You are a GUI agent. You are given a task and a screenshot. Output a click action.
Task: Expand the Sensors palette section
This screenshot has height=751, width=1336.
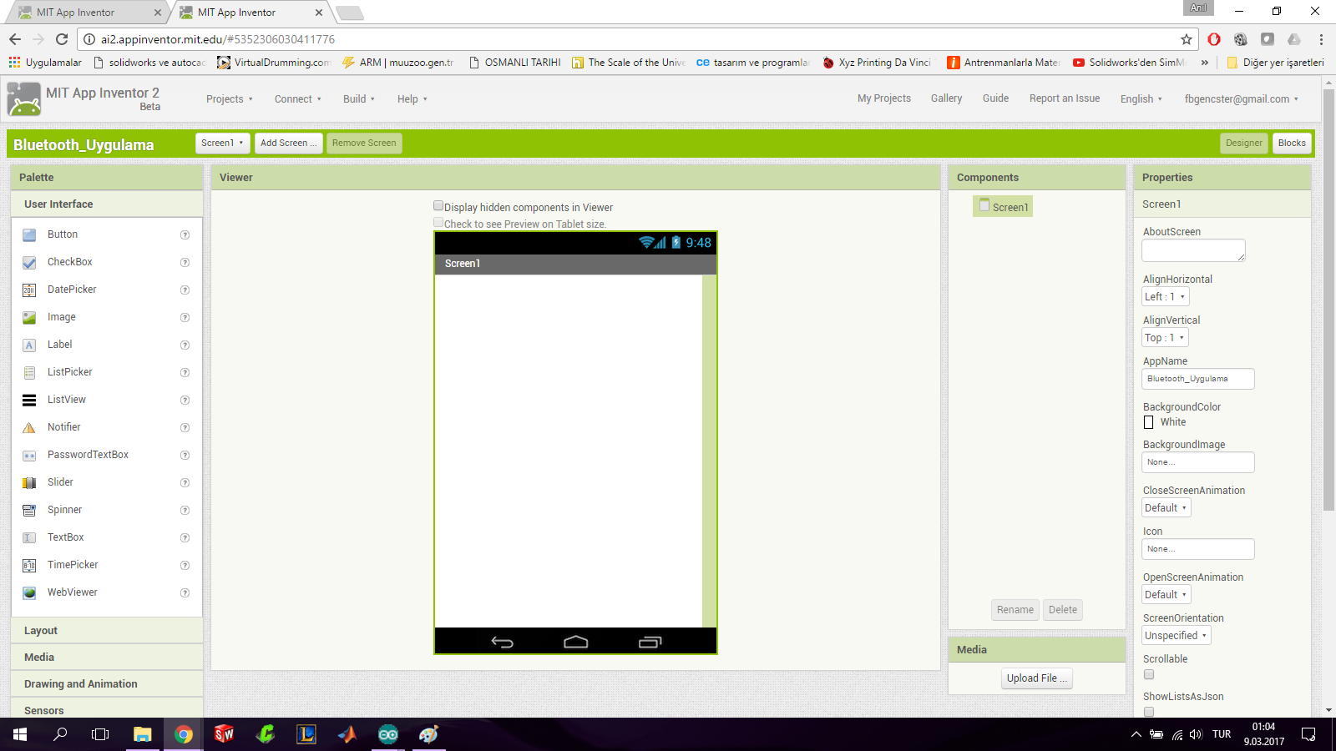tap(107, 709)
